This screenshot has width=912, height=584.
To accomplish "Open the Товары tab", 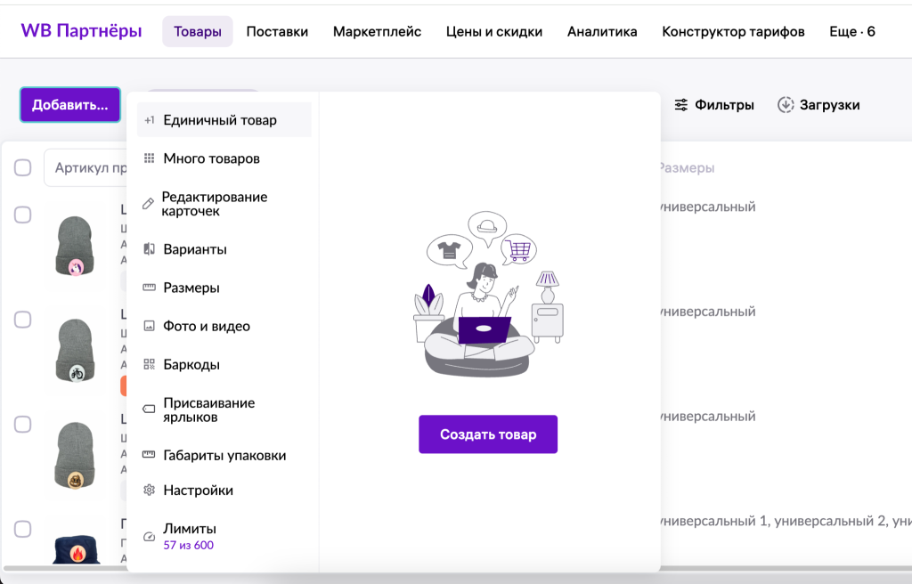I will [x=197, y=31].
